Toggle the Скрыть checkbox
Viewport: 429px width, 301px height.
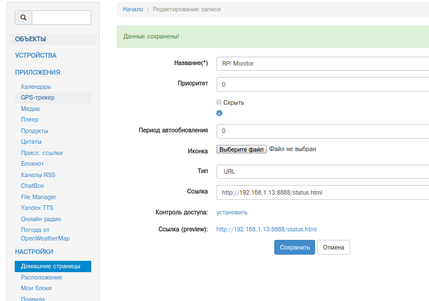[219, 102]
